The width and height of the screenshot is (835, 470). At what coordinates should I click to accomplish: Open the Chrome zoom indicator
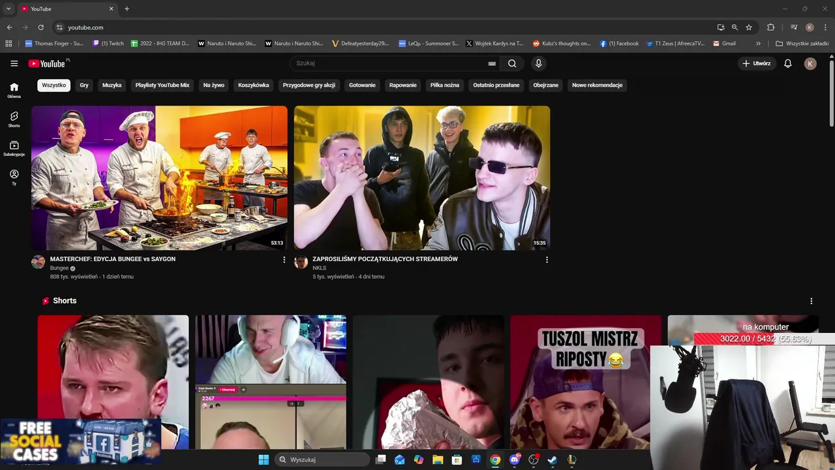(735, 27)
